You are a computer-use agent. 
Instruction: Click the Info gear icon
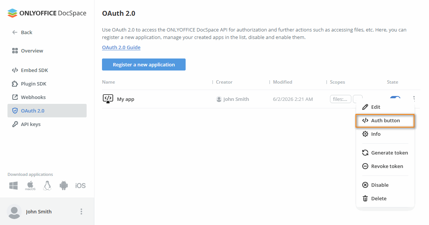(365, 134)
